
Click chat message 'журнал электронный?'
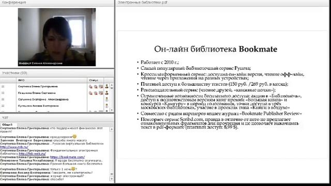point(42,176)
